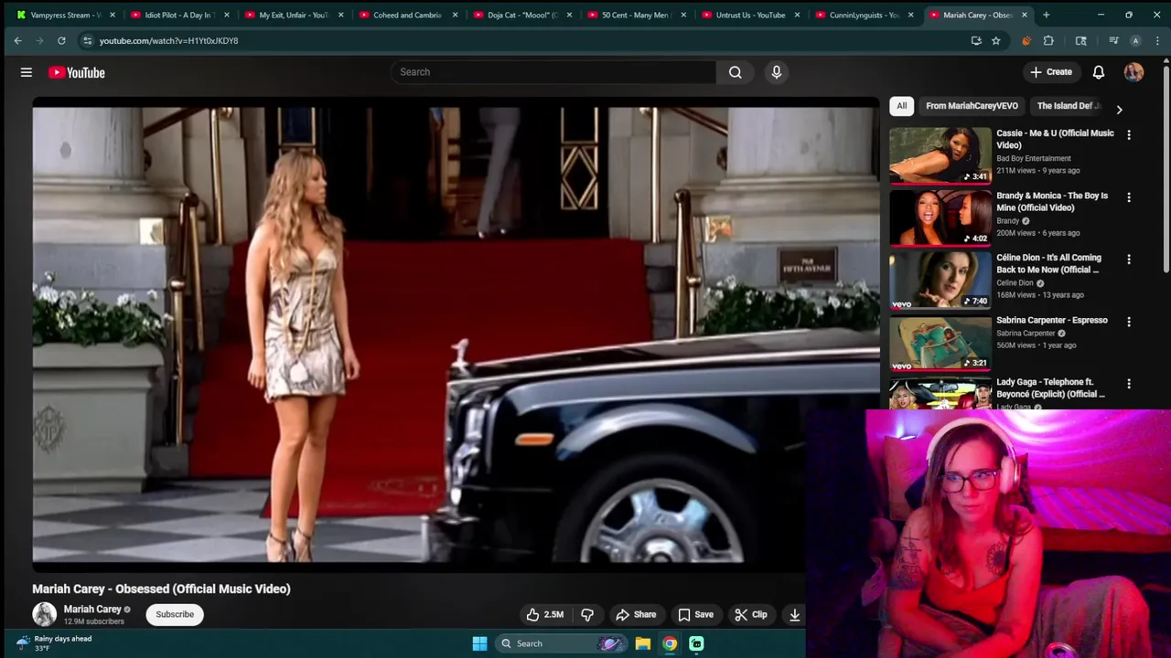Subscribe to Mariah Carey channel

pyautogui.click(x=175, y=614)
